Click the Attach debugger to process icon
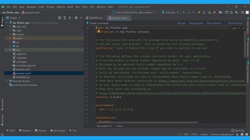 209,12
